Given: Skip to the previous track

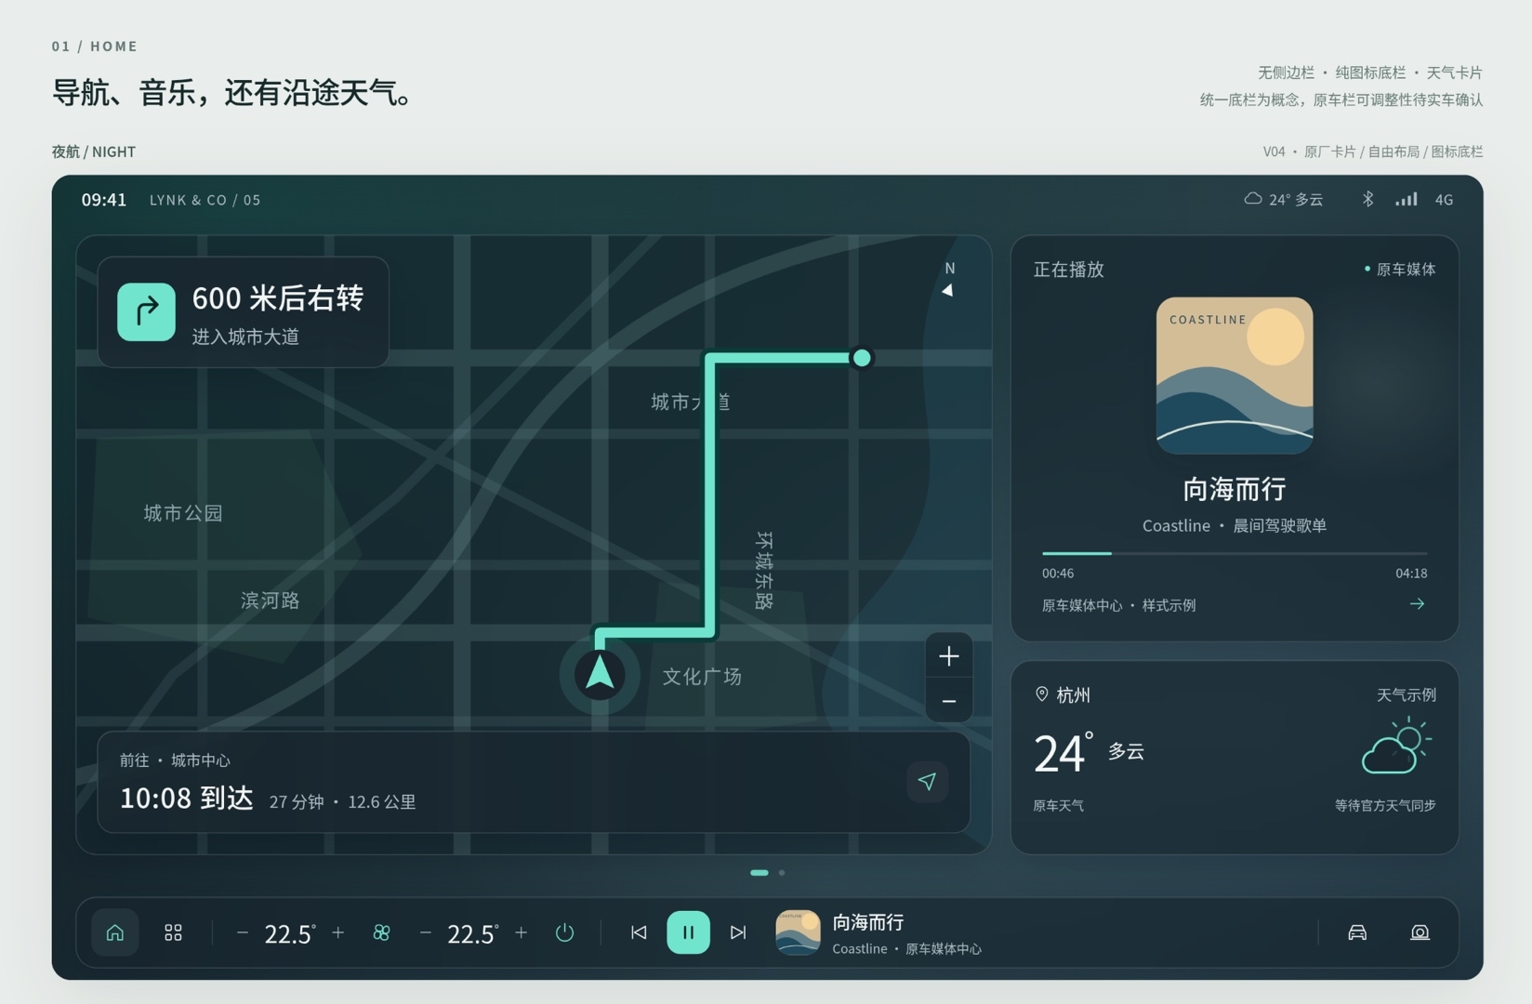Looking at the screenshot, I should tap(639, 932).
